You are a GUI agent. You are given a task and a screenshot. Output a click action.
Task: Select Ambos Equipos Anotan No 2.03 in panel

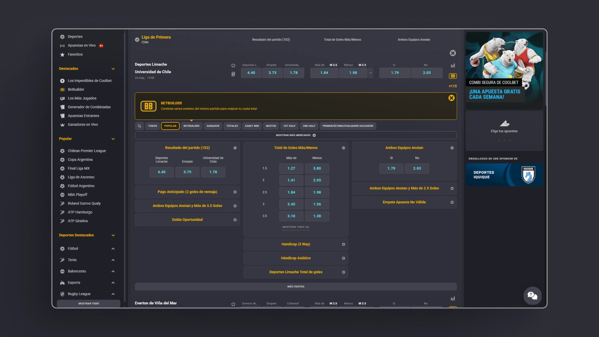coord(417,168)
